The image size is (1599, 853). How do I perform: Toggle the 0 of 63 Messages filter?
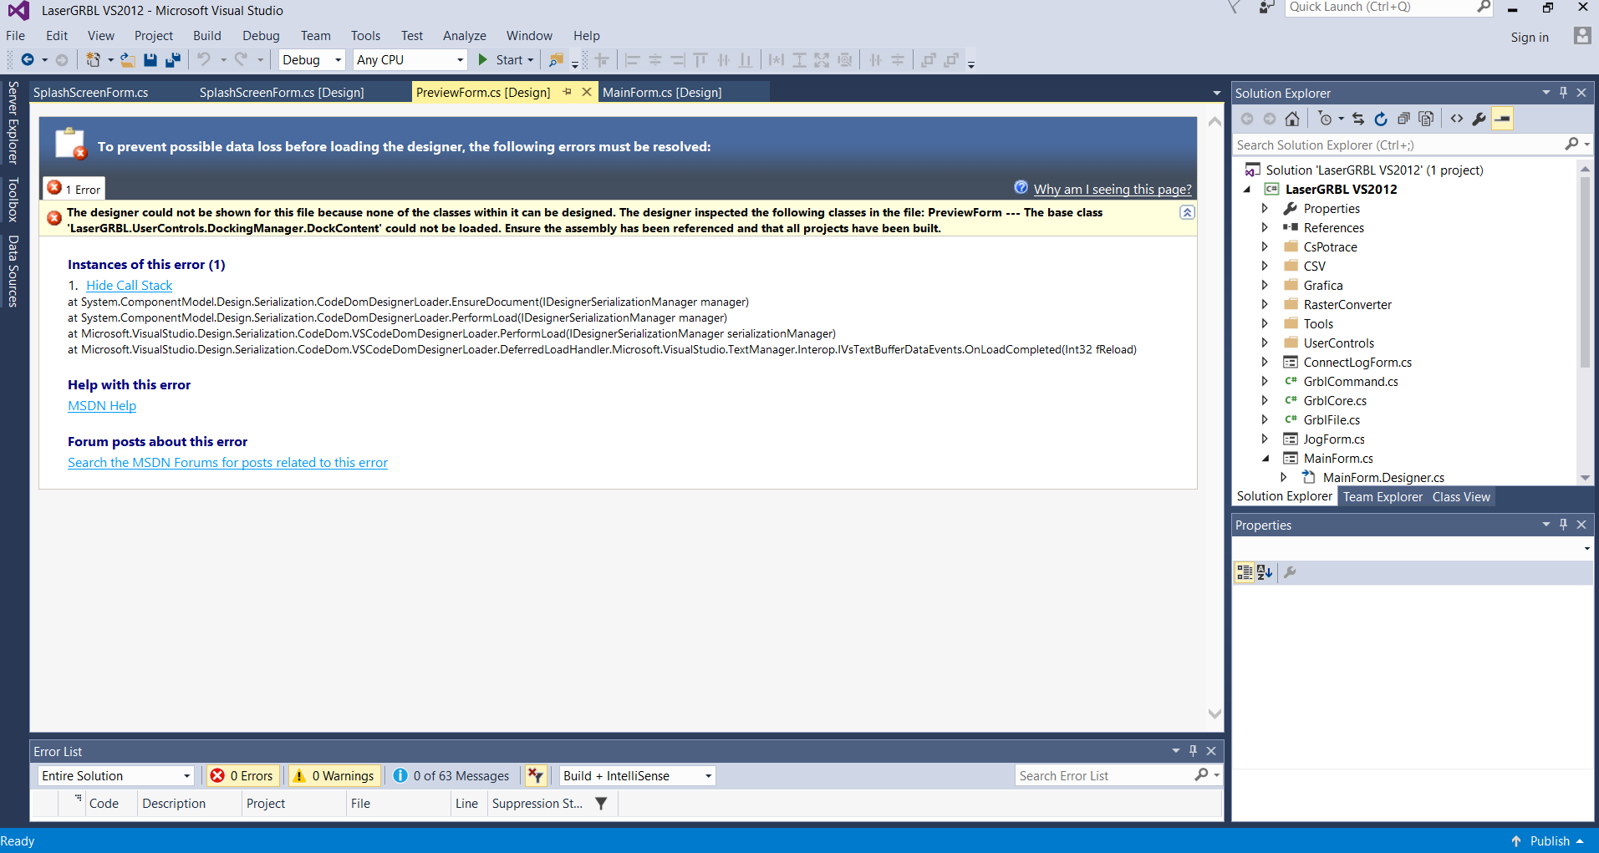[x=451, y=776]
